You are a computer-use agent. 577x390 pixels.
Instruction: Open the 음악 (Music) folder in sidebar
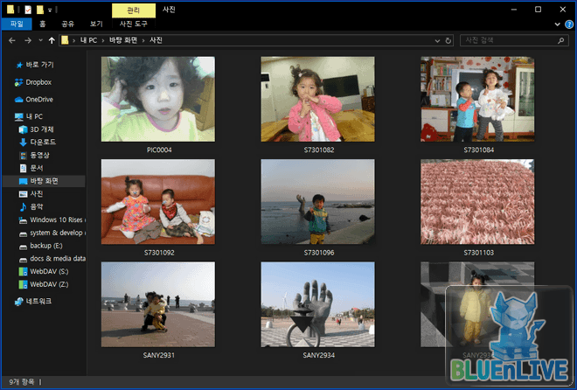click(x=37, y=206)
